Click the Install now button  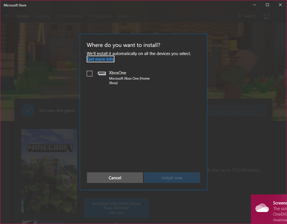(172, 178)
